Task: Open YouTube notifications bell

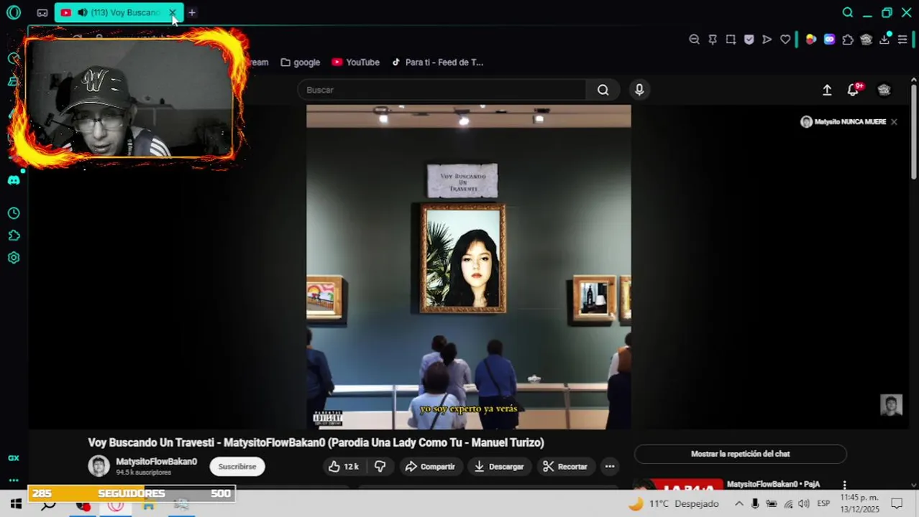Action: pyautogui.click(x=854, y=90)
